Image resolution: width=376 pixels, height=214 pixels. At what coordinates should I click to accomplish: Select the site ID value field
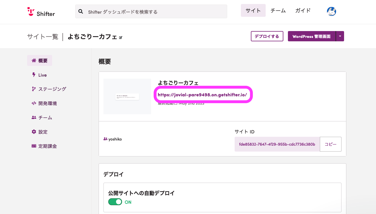coord(277,144)
